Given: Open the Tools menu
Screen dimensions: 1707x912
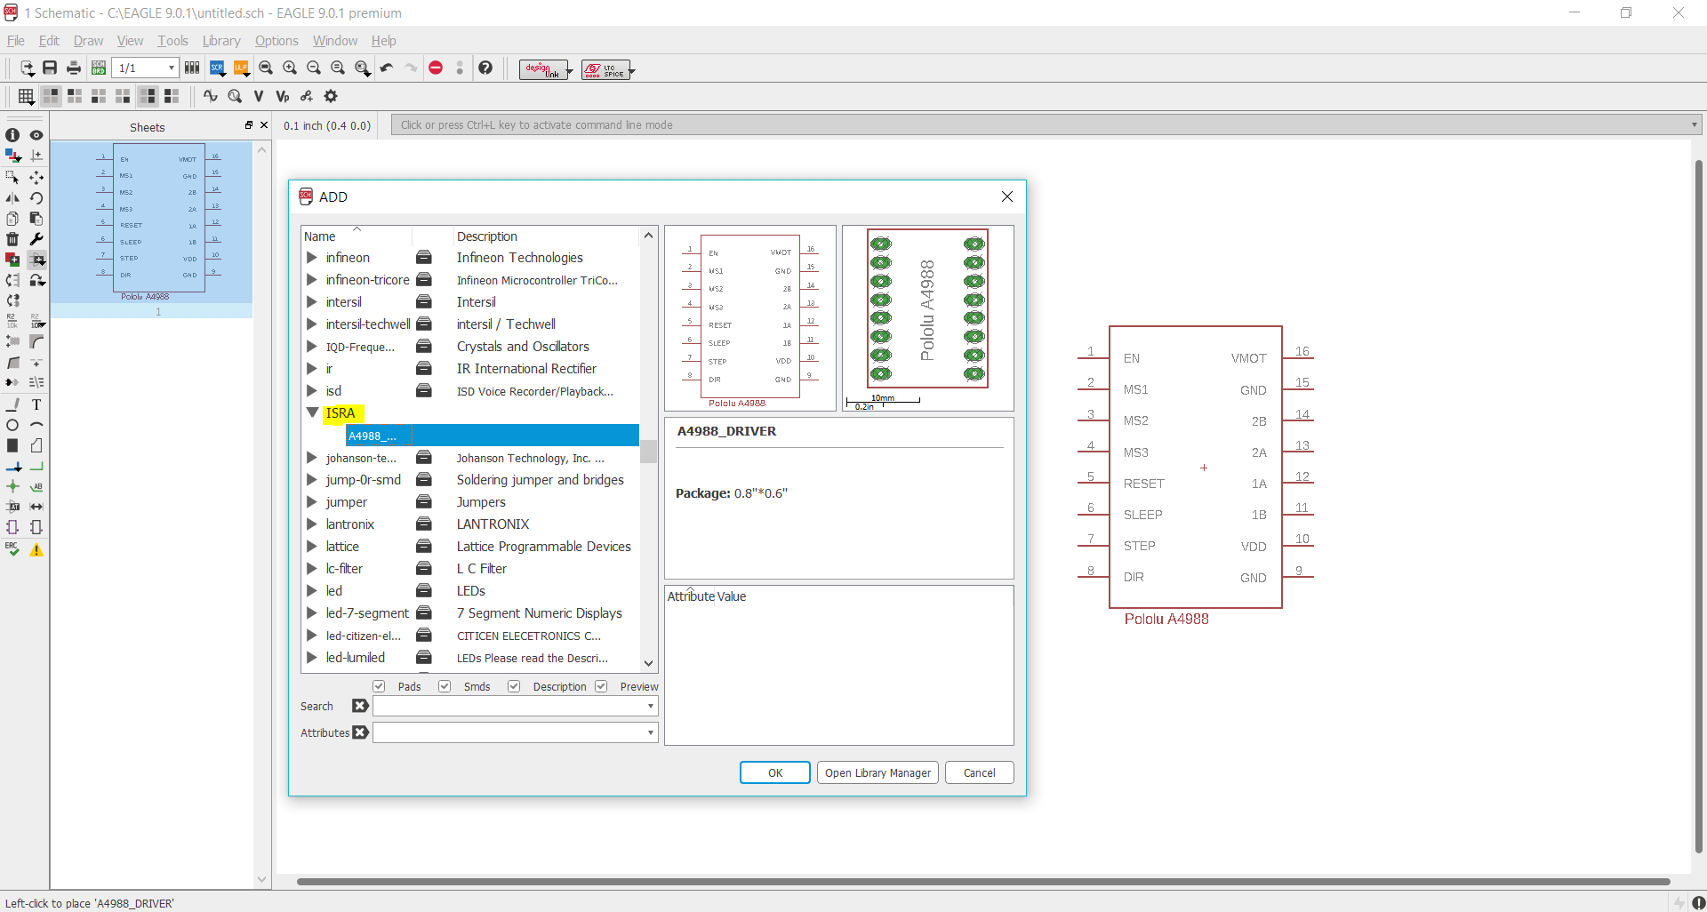Looking at the screenshot, I should pos(172,41).
